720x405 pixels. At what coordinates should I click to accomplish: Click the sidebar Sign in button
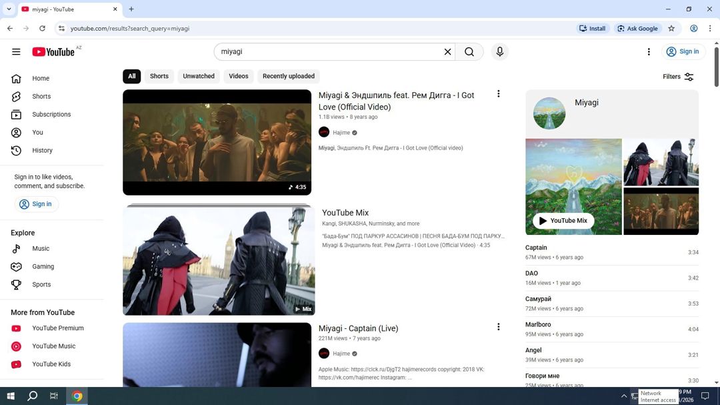tap(36, 204)
